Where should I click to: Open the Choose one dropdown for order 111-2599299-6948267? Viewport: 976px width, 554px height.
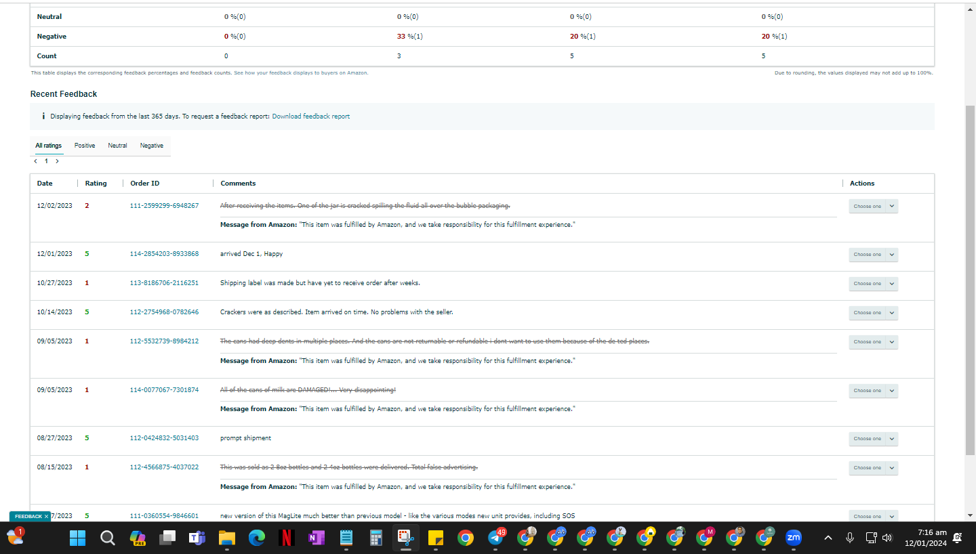coord(873,206)
